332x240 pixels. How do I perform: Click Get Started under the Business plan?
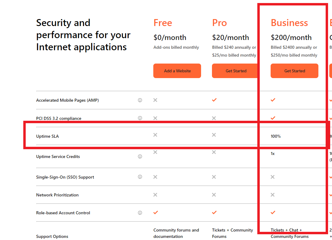(294, 71)
